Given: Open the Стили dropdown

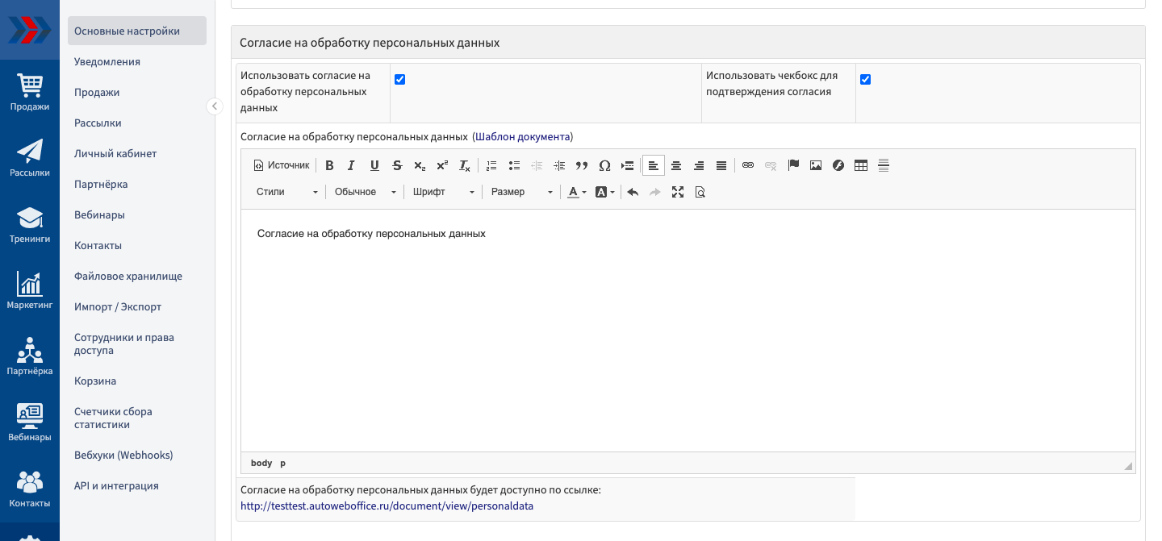Looking at the screenshot, I should point(287,192).
